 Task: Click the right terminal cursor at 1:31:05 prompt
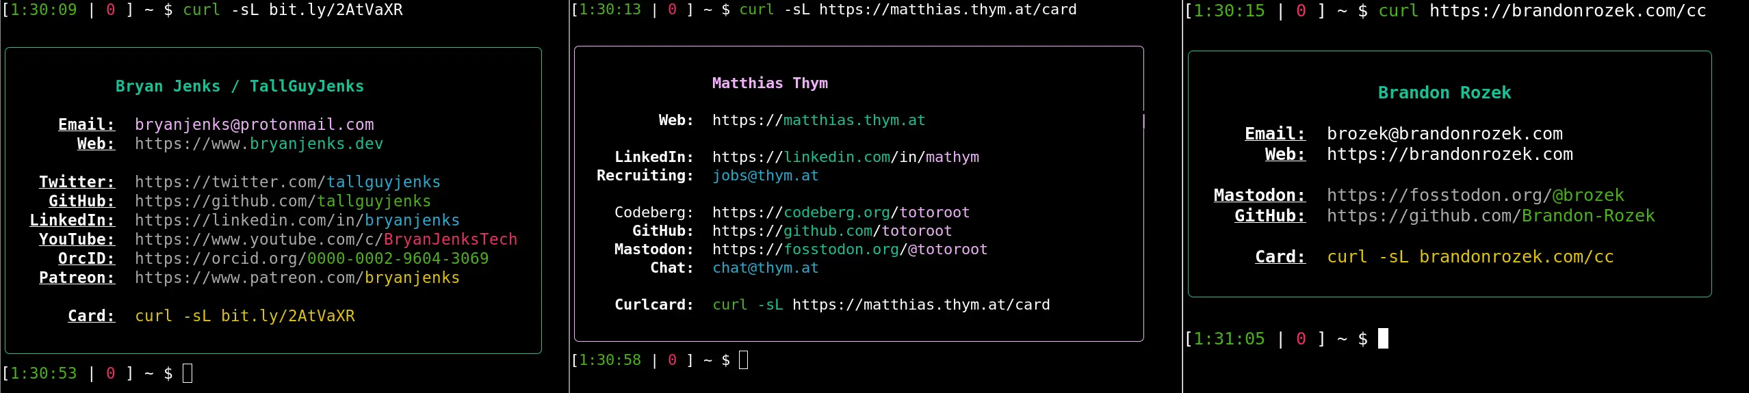pyautogui.click(x=1383, y=338)
